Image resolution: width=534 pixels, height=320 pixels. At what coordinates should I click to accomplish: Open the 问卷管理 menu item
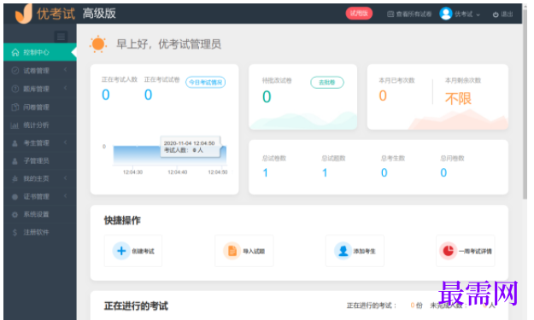click(x=40, y=108)
